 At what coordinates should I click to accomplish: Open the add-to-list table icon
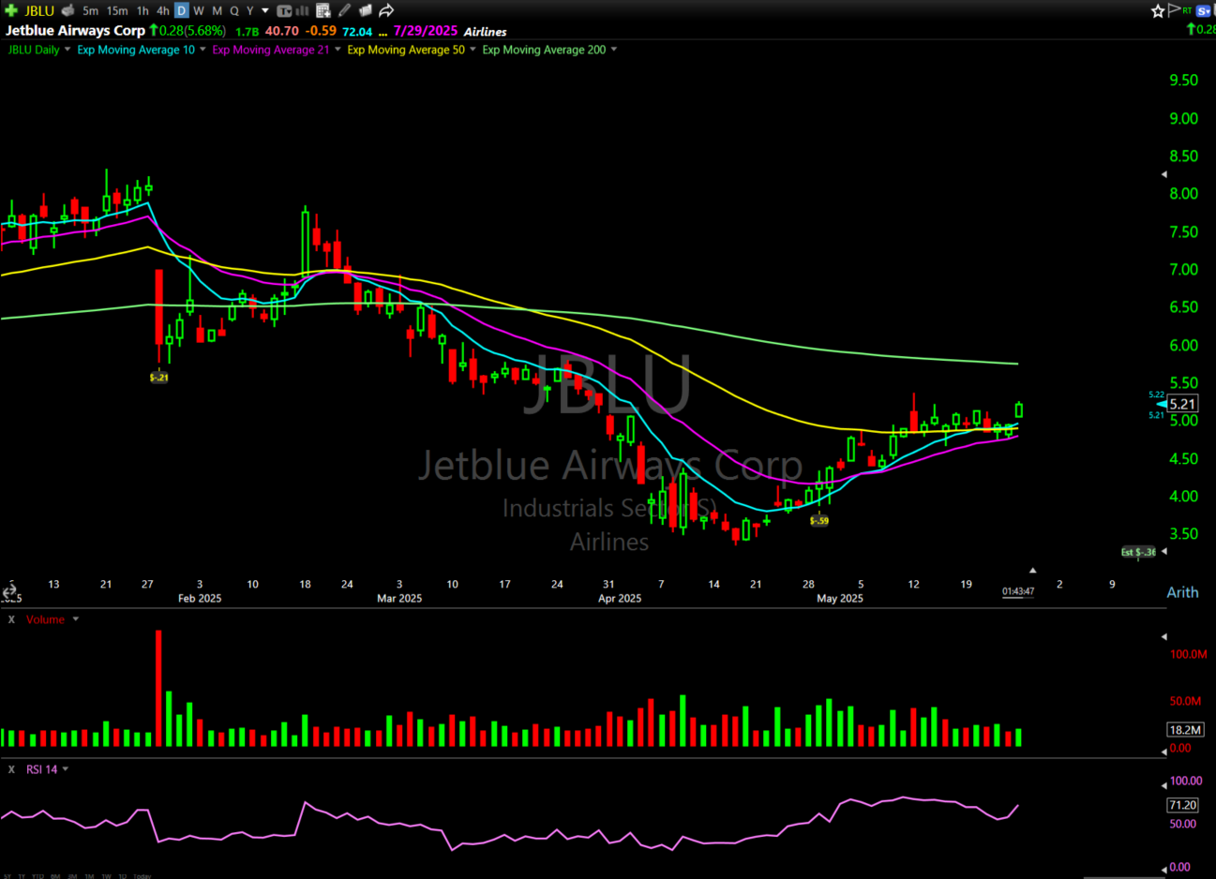323,10
